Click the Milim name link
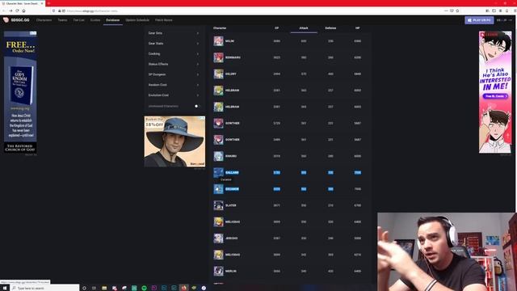Image resolution: width=517 pixels, height=291 pixels. [x=229, y=41]
